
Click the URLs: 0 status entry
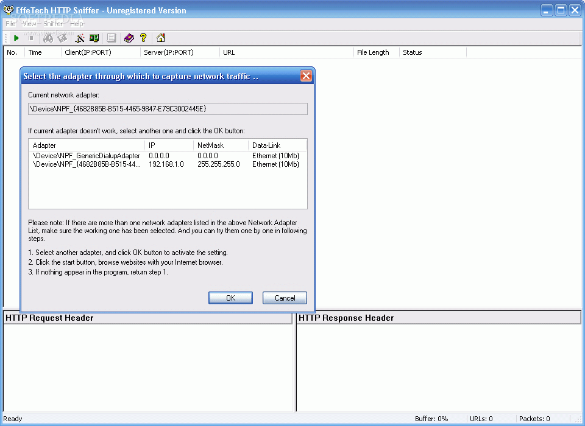(x=481, y=419)
